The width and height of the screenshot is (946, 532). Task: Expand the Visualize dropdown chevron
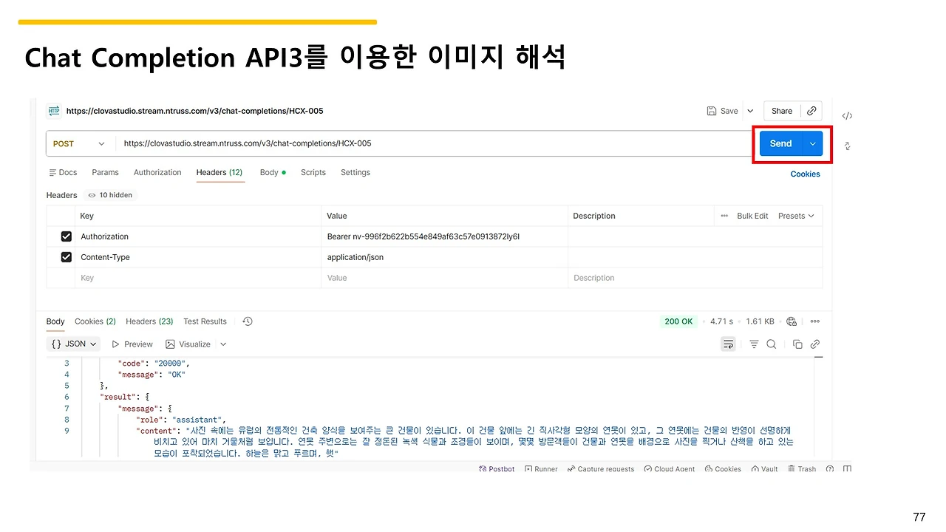pyautogui.click(x=223, y=344)
